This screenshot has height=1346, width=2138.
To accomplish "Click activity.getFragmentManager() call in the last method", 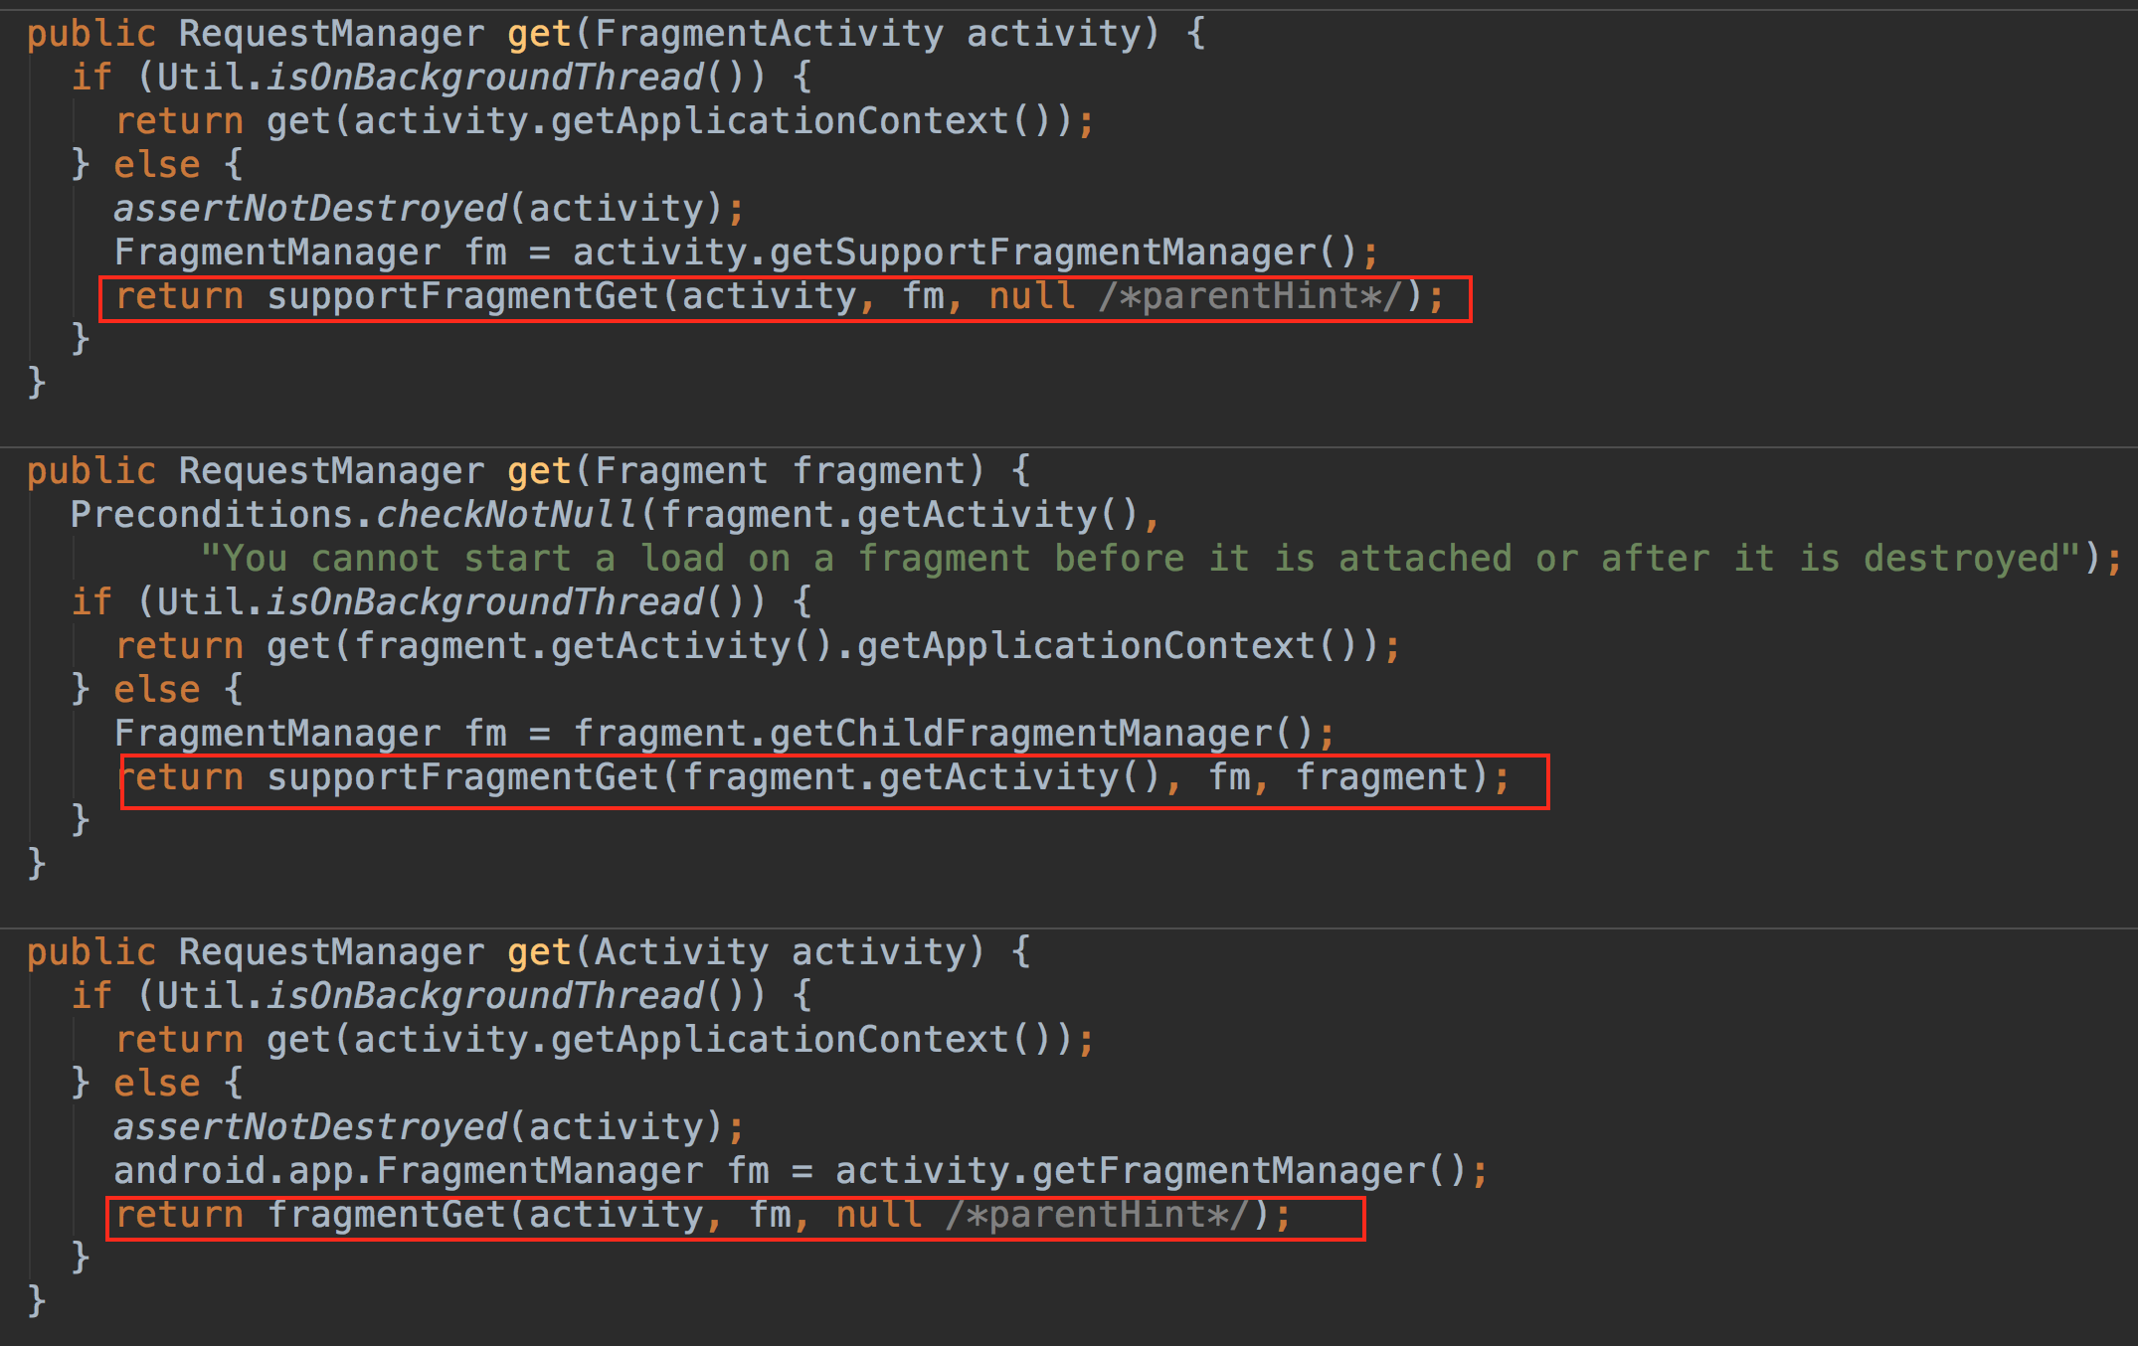I will [x=1150, y=1171].
